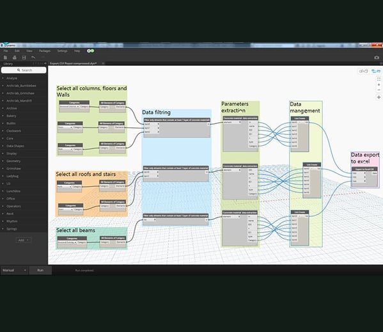Screen dimensions: 383x332
Task: Export workspace image with the camera icon
Action: pyautogui.click(x=377, y=58)
